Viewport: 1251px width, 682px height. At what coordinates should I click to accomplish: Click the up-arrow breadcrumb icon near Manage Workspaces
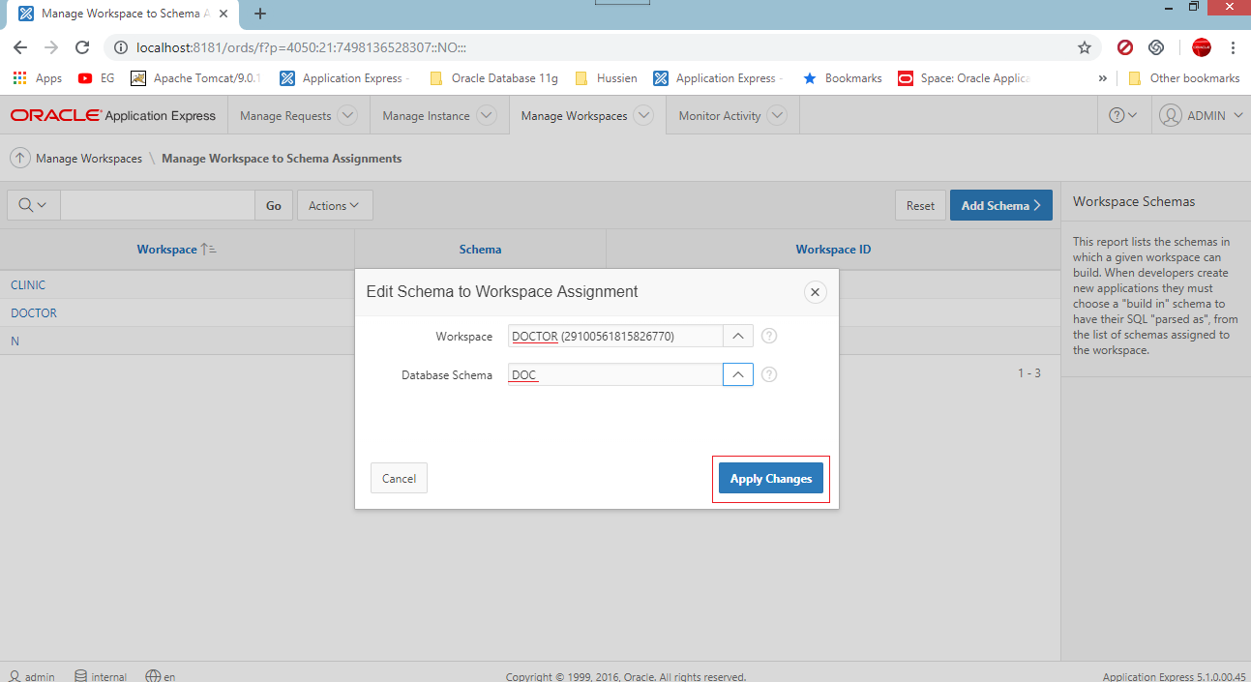pyautogui.click(x=19, y=158)
